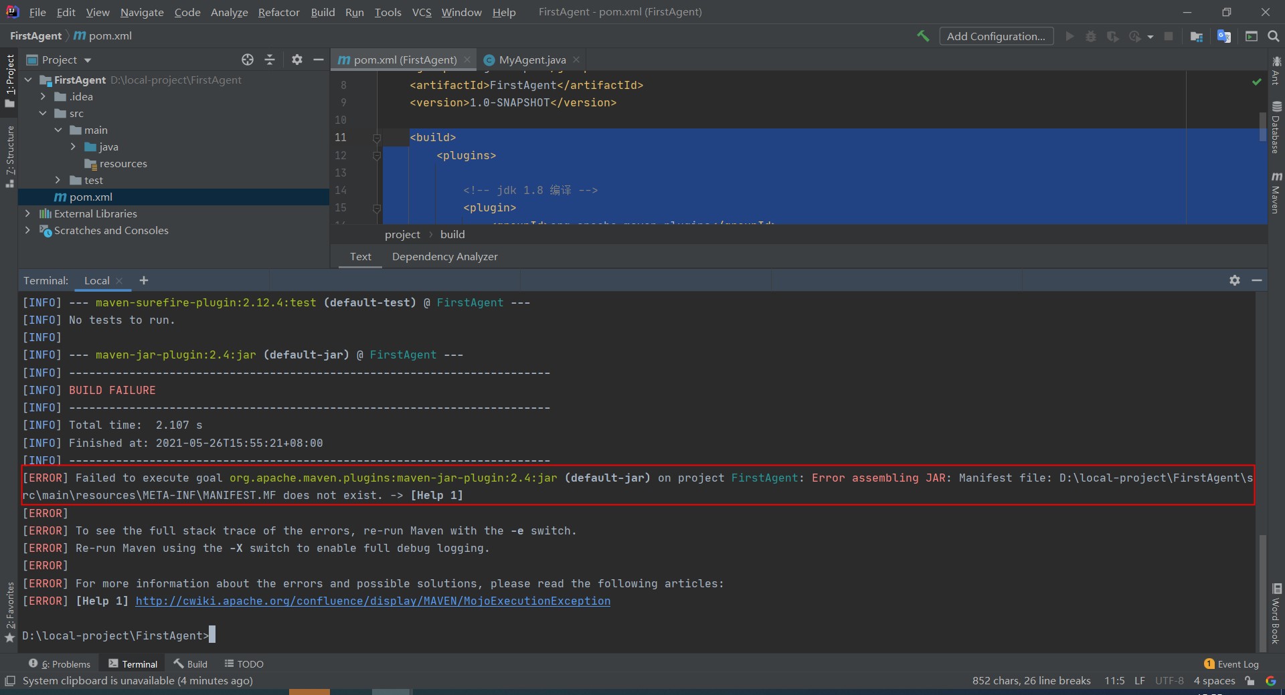Close the MyAgent.java editor tab

[x=576, y=60]
